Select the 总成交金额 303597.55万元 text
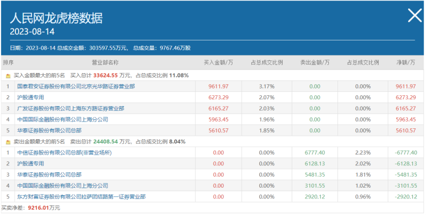Image resolution: width=426 pixels, height=215 pixels. point(92,48)
